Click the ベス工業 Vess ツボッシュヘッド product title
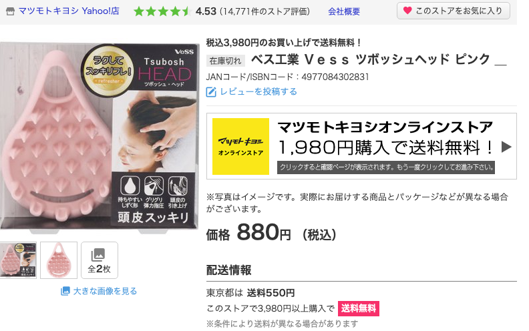This screenshot has height=331, width=529. click(x=379, y=59)
